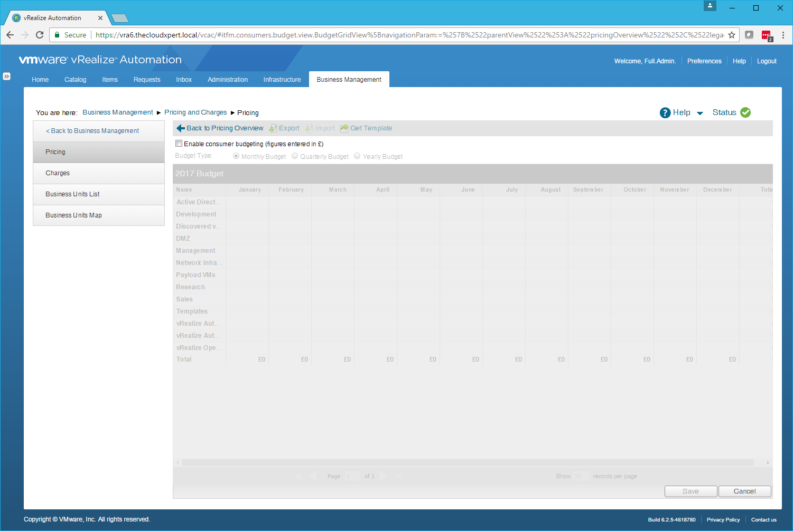
Task: Expand the Help dropdown arrow
Action: 700,113
